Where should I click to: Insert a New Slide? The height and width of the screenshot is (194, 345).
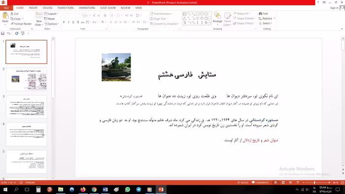click(x=39, y=19)
